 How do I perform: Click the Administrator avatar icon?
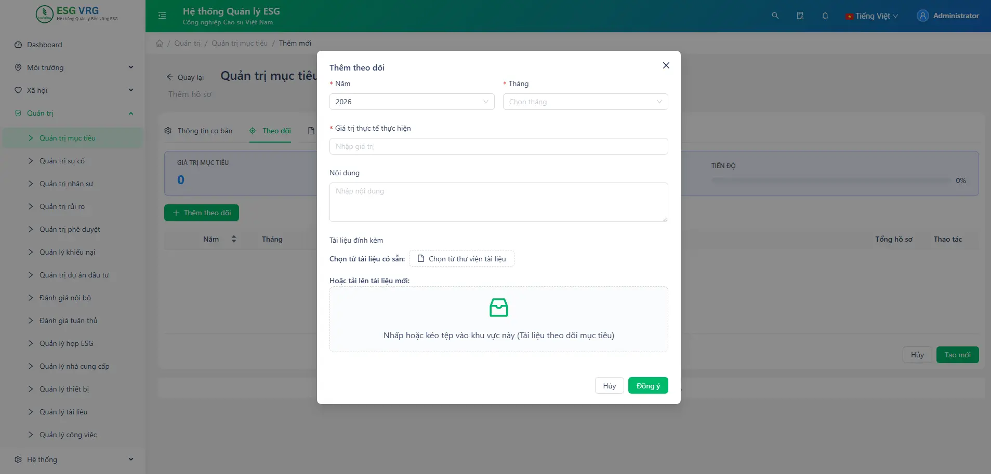[x=922, y=16]
